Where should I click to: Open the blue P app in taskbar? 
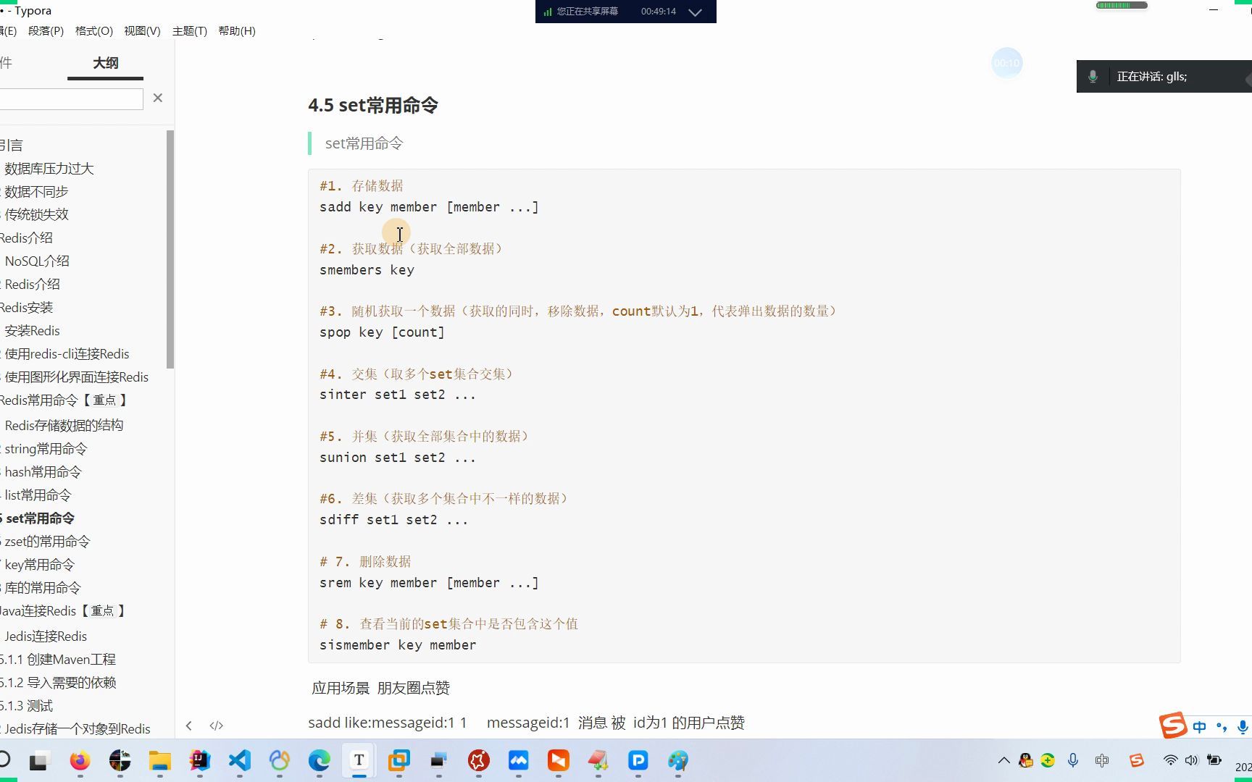(638, 760)
